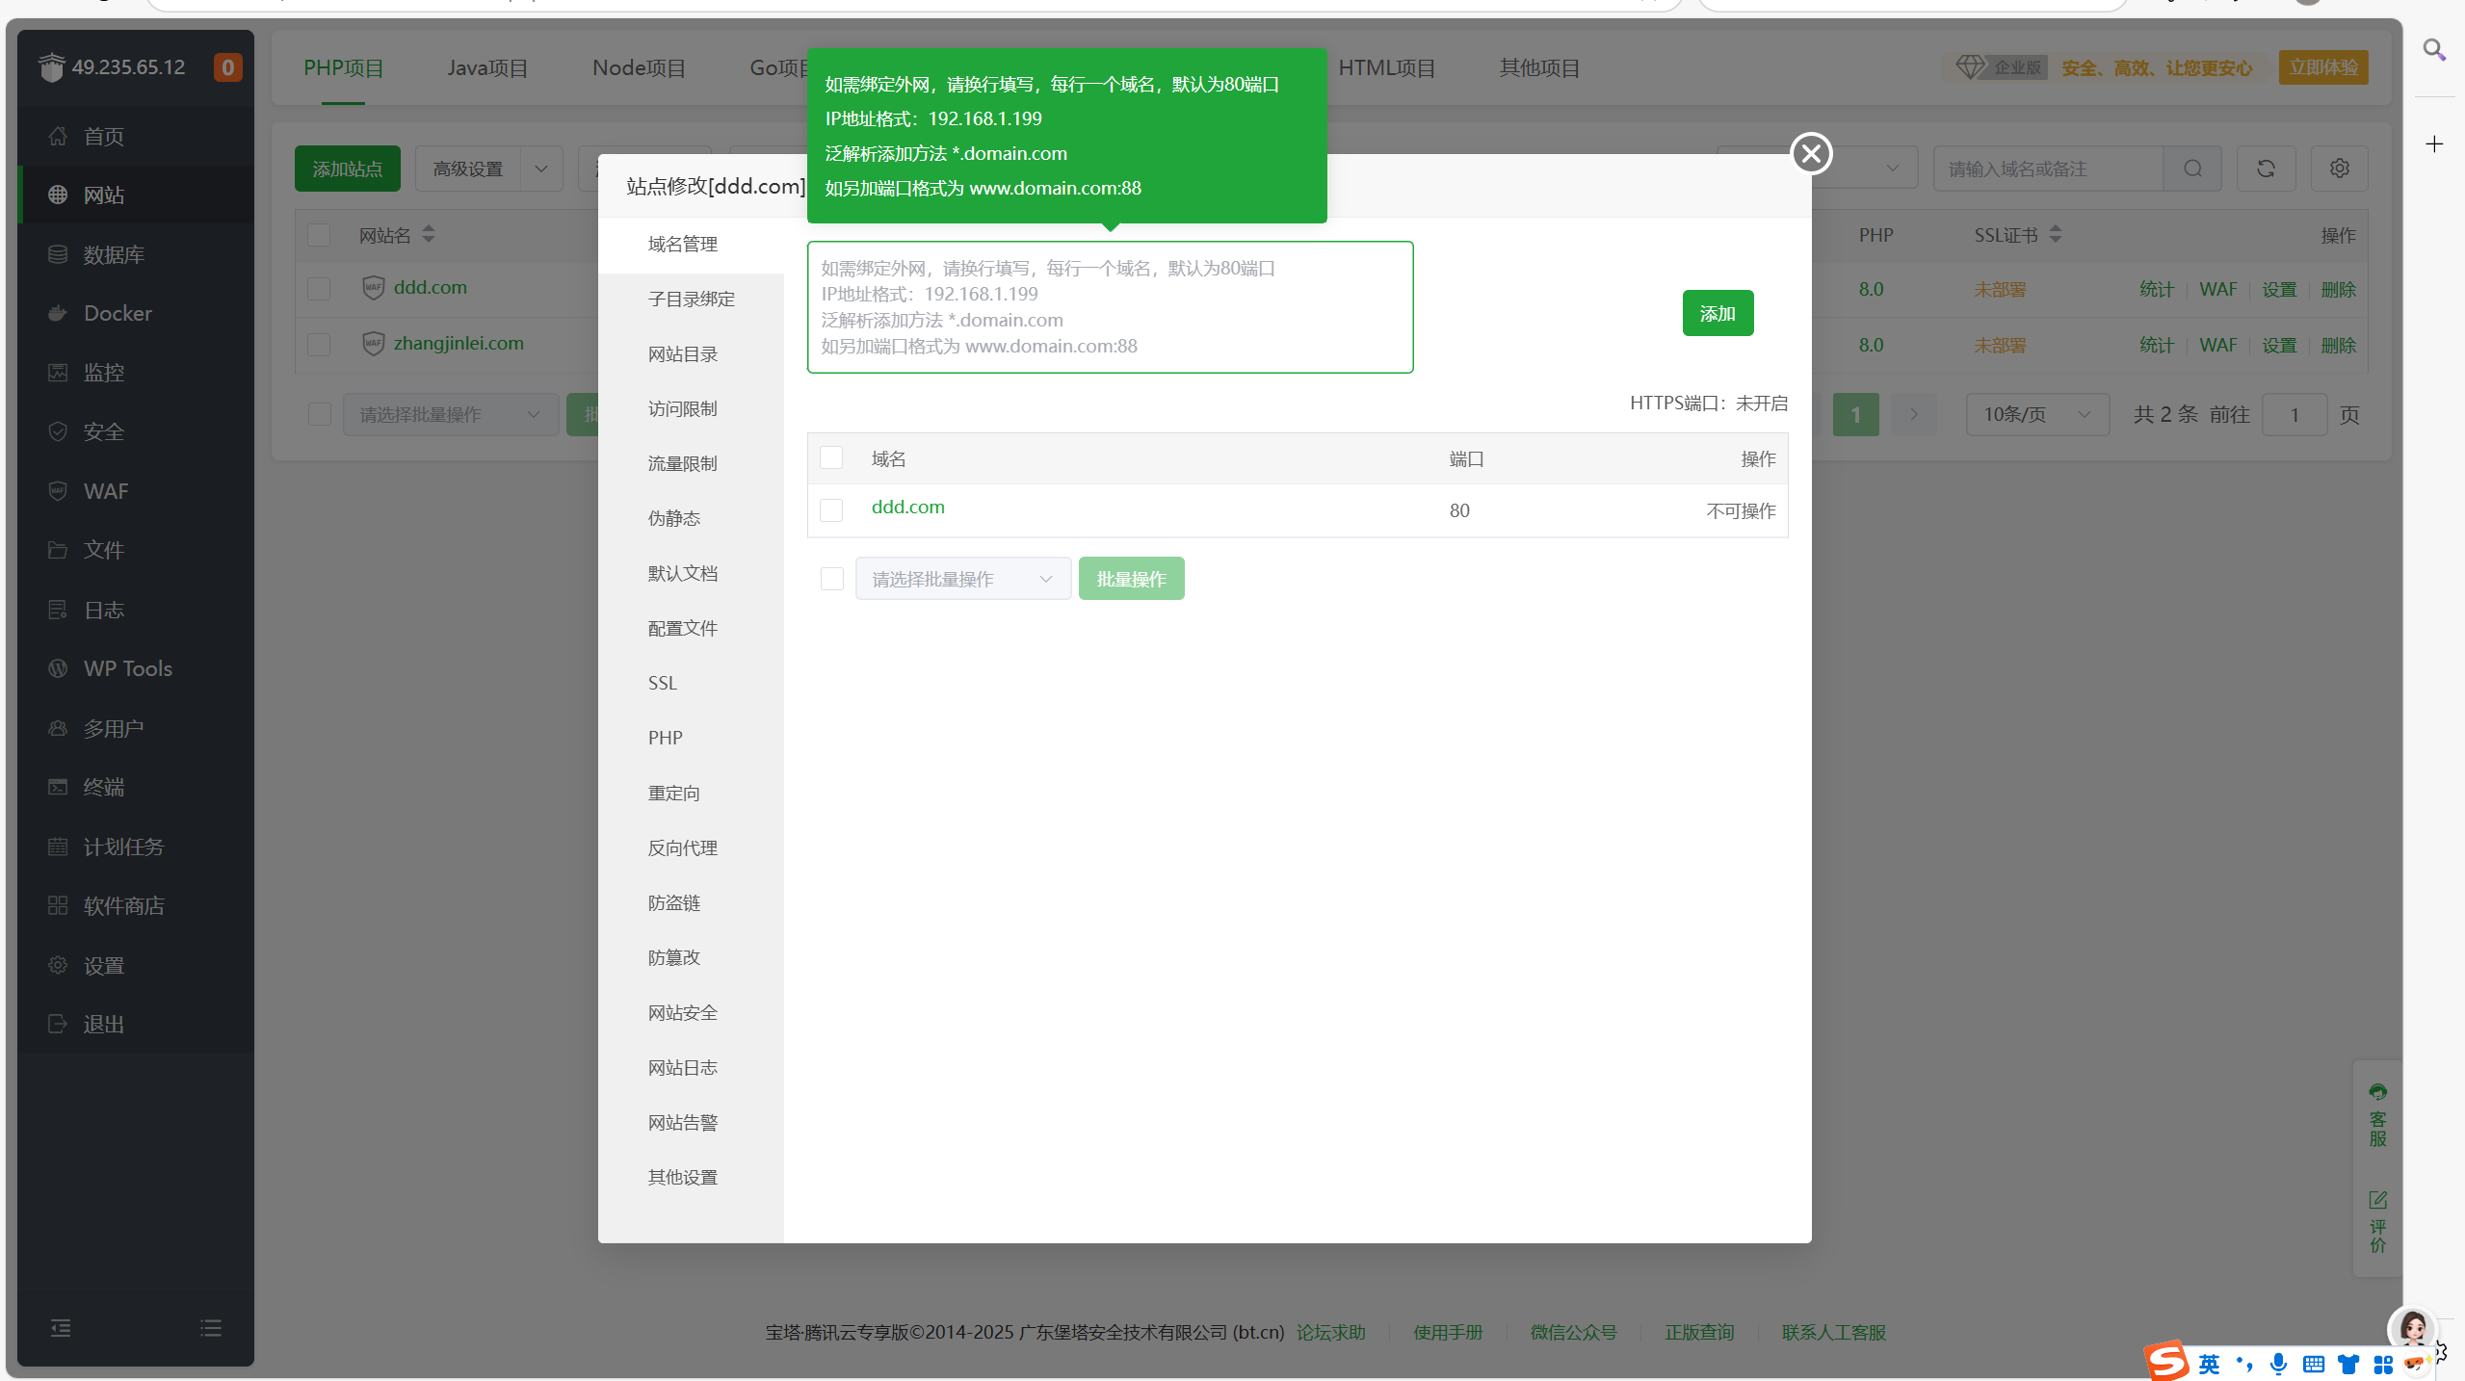Collapse the sidebar menu icon

click(x=61, y=1328)
